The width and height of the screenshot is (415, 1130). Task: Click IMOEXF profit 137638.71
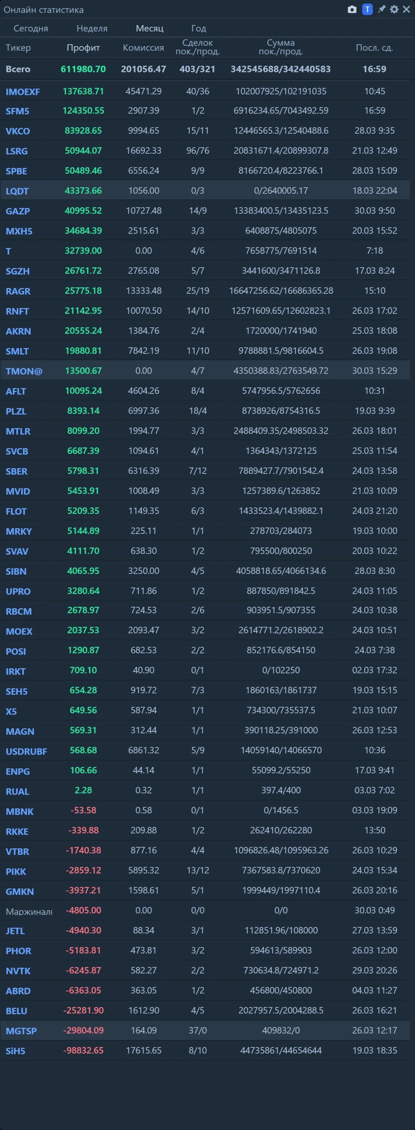click(x=83, y=91)
